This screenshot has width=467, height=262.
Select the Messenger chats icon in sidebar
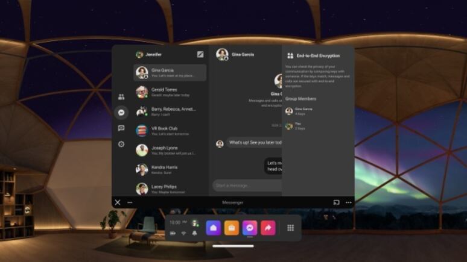coord(121,112)
